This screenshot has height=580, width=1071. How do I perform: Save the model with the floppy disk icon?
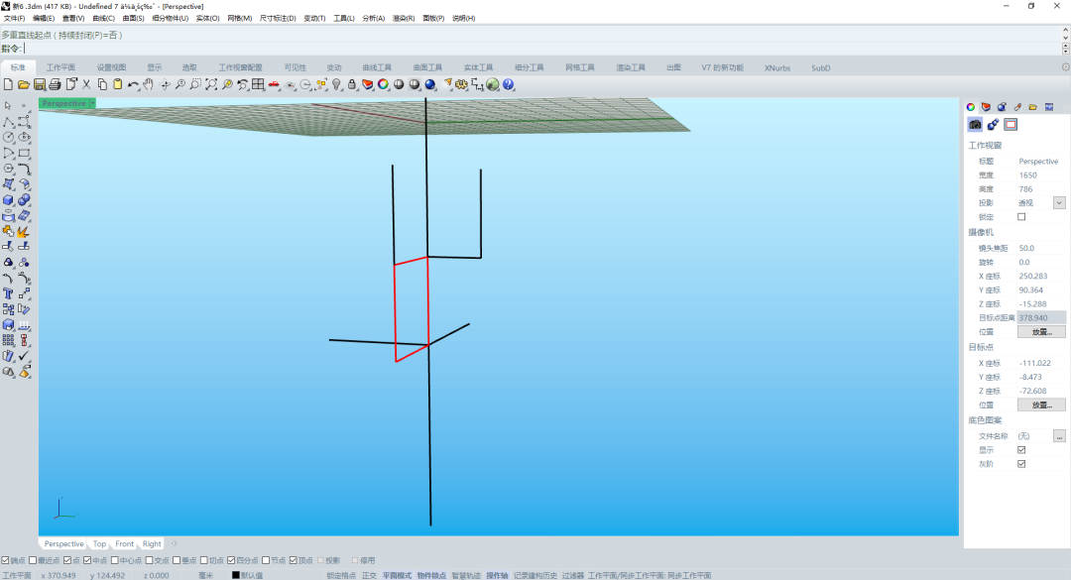click(40, 84)
